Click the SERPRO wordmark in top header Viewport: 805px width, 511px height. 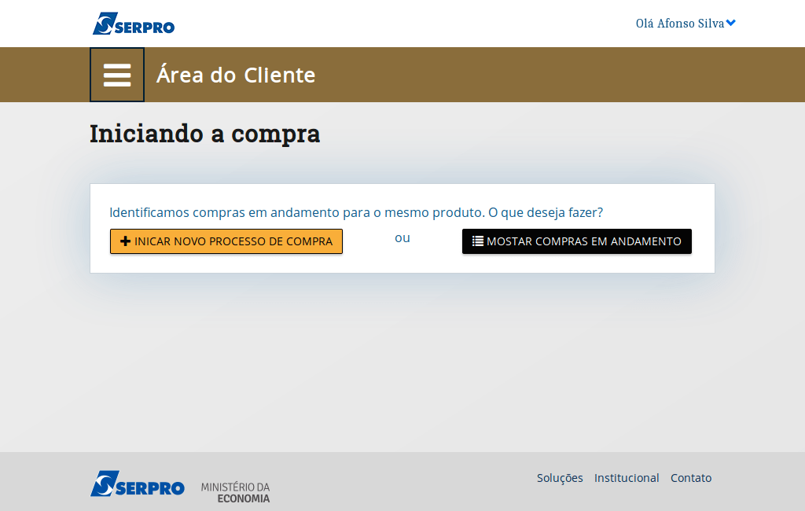coord(145,27)
